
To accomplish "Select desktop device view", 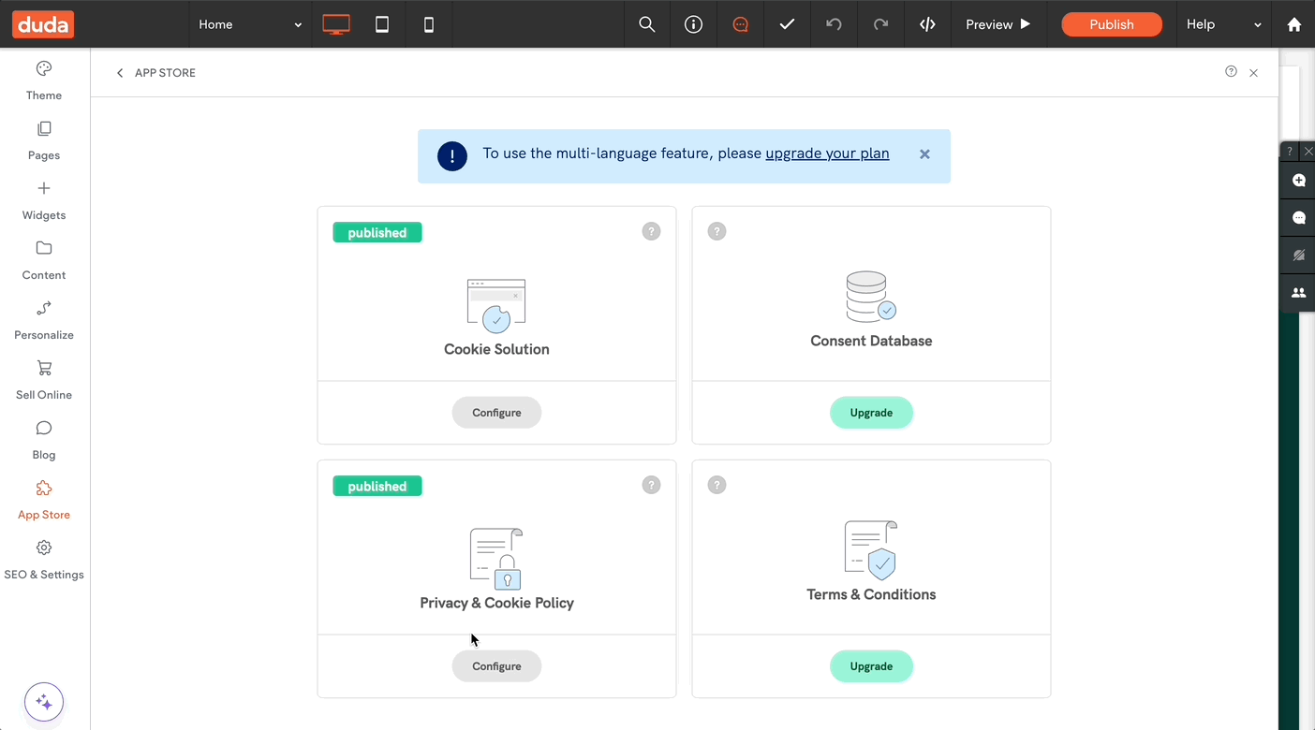I will 336,24.
